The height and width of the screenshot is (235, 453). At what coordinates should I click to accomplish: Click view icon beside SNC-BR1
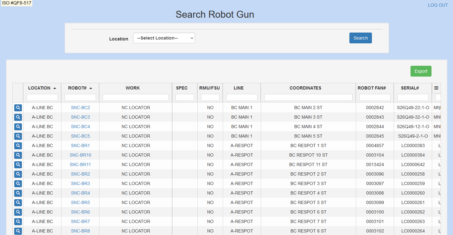point(18,146)
